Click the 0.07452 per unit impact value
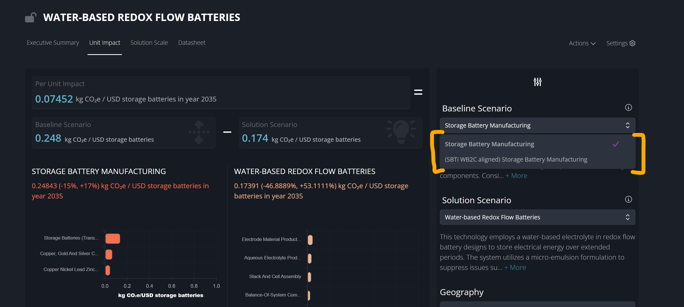Screen dimensions: 684x307 point(54,99)
